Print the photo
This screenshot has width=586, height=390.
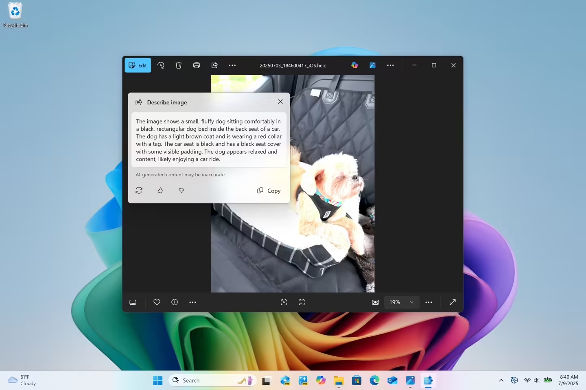pyautogui.click(x=197, y=65)
